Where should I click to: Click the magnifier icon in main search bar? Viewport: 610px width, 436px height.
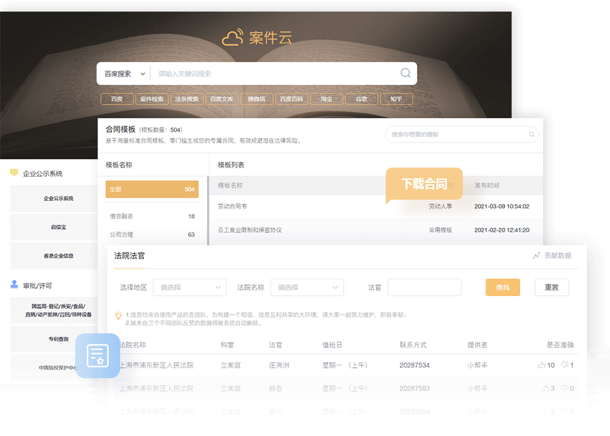[x=406, y=73]
